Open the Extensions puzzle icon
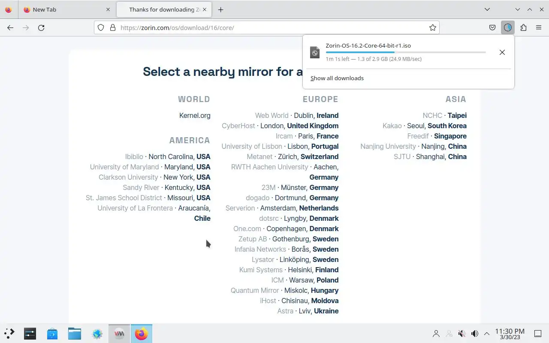Screen dimensions: 549x343 coord(523,27)
